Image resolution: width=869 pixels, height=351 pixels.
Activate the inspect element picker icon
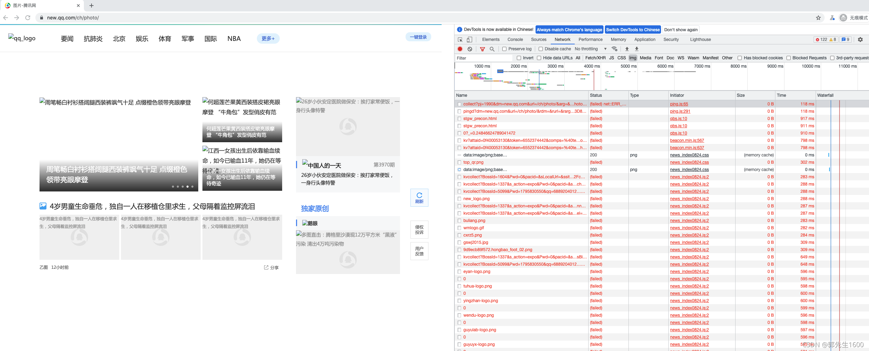tap(460, 40)
